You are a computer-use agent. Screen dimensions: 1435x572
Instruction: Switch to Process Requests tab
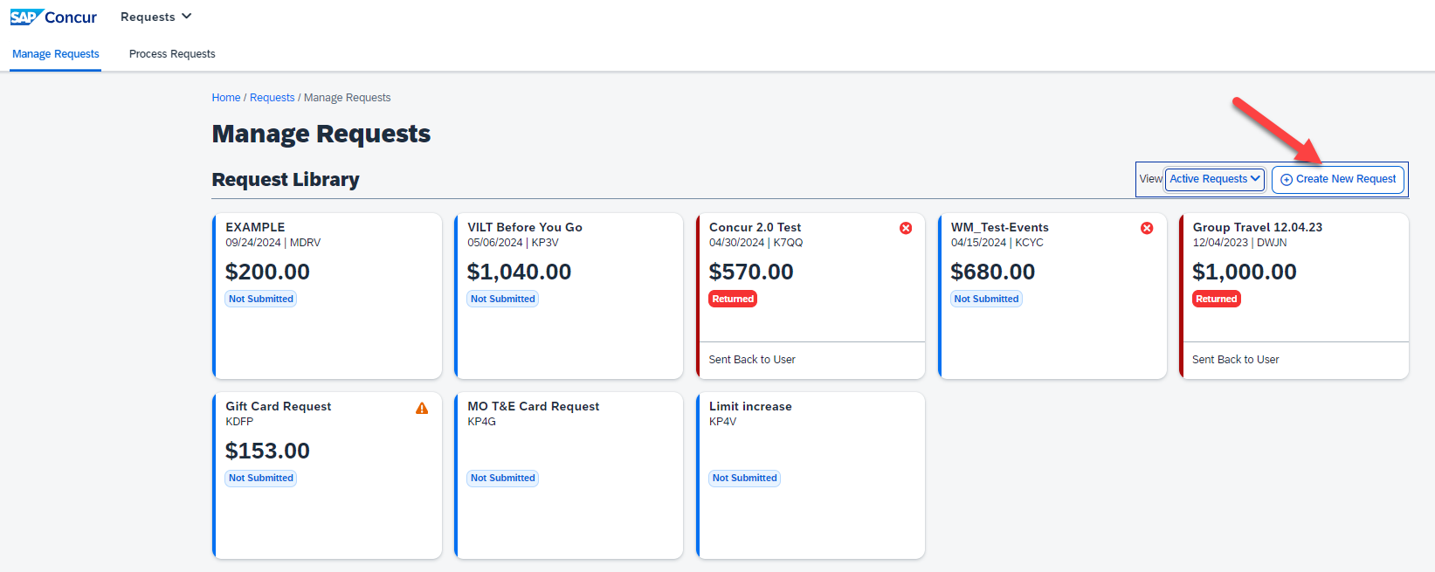coord(172,54)
